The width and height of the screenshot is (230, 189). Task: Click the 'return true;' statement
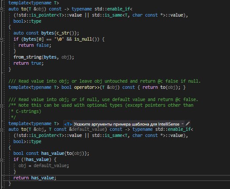28,63
